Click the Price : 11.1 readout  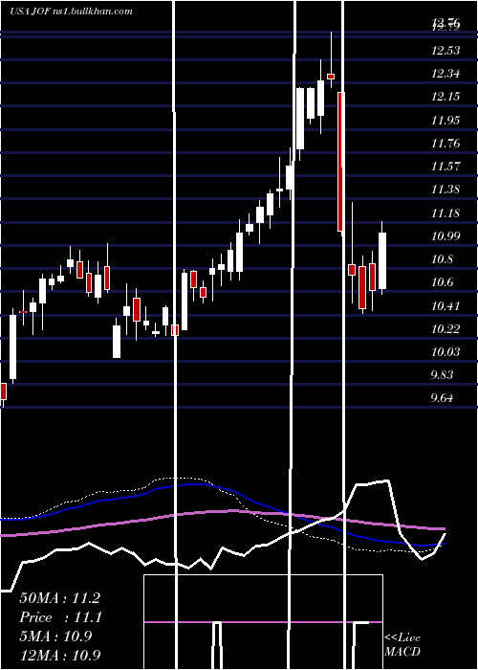pyautogui.click(x=60, y=617)
